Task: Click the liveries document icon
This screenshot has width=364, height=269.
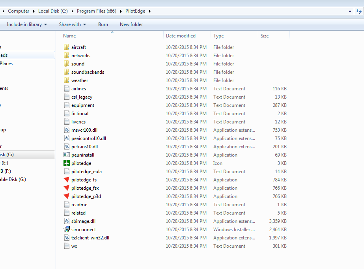Action: tap(67, 121)
